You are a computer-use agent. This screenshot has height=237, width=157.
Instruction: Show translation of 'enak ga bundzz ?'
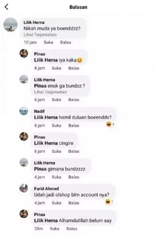pos(51,92)
